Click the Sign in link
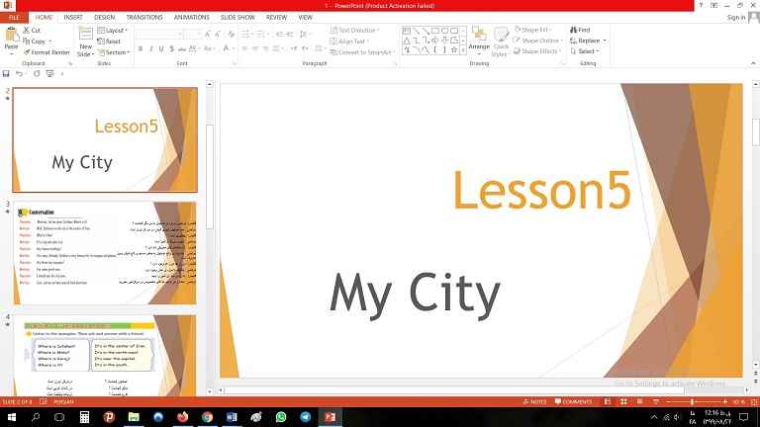Viewport: 760px width, 427px height. coord(736,17)
